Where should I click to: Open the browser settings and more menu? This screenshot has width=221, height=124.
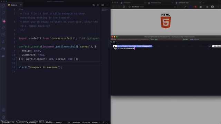coord(218,7)
